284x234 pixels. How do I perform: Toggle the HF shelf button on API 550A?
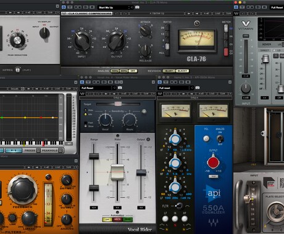[x=185, y=219]
